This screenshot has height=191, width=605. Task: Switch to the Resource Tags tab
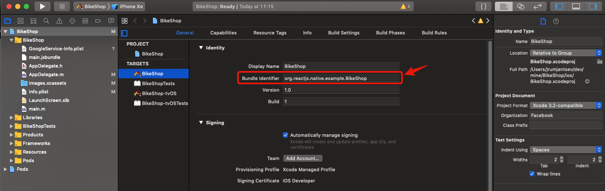(270, 33)
